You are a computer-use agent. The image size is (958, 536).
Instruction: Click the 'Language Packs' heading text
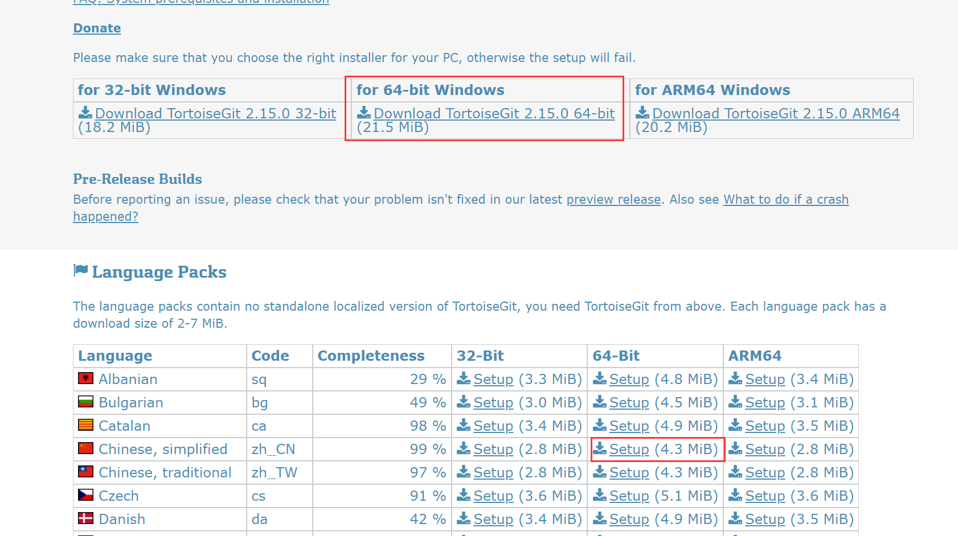(159, 272)
